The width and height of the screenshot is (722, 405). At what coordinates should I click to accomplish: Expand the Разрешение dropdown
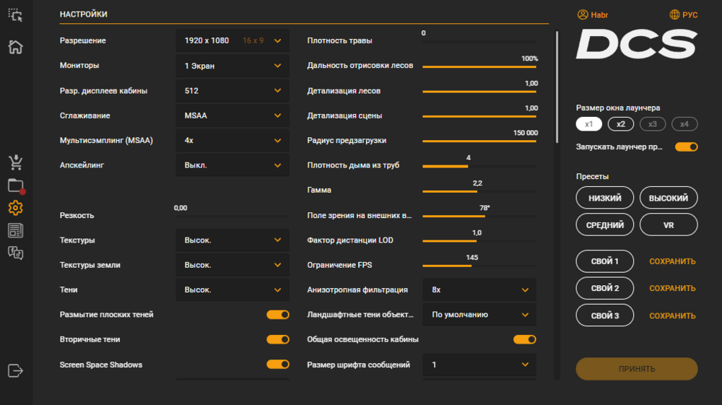pos(232,41)
